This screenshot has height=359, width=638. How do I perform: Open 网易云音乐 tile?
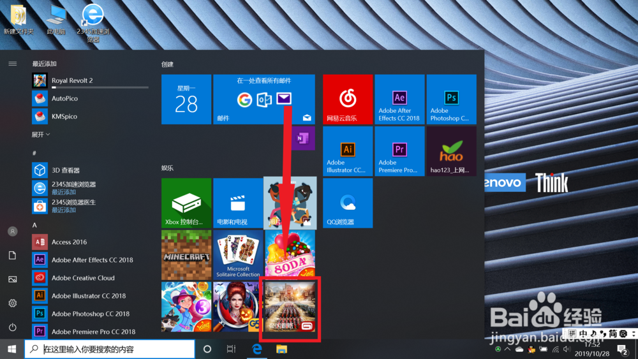coord(348,99)
